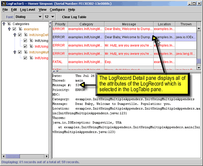The height and width of the screenshot is (166, 203).
Task: Open the Font name dropdown showing Dialog
Action: (28, 17)
